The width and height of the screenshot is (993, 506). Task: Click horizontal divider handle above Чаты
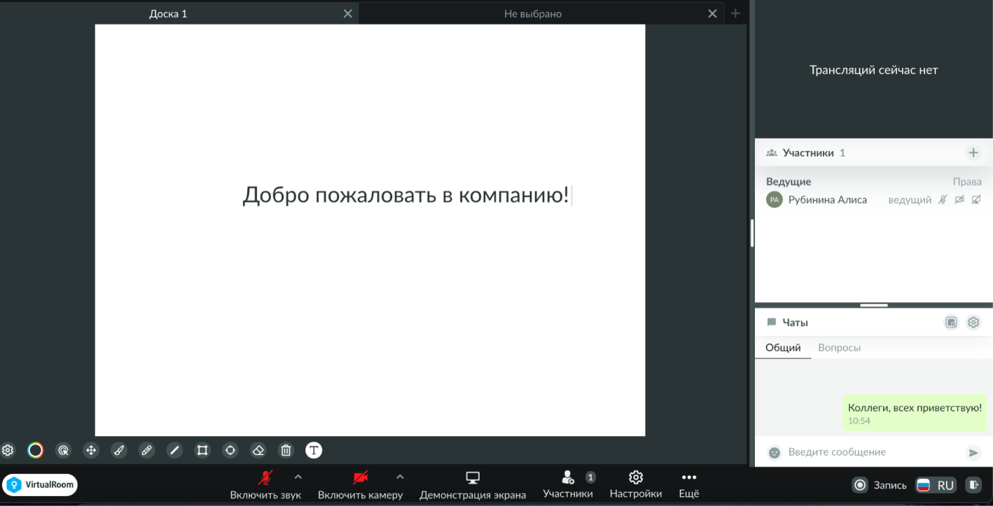coord(874,305)
